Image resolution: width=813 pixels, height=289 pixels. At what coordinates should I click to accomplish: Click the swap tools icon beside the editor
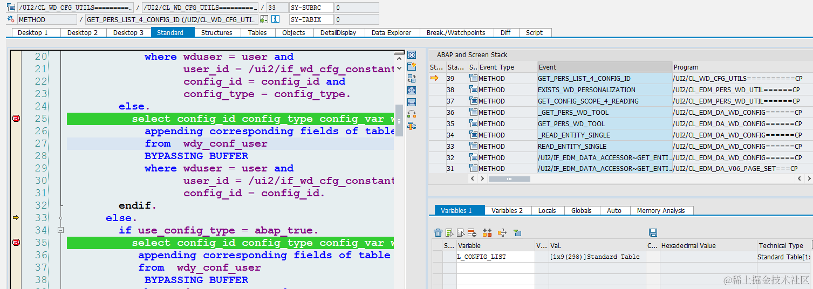[412, 114]
